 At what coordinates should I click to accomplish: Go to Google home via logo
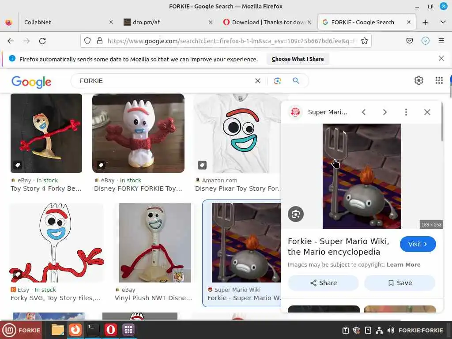click(31, 82)
